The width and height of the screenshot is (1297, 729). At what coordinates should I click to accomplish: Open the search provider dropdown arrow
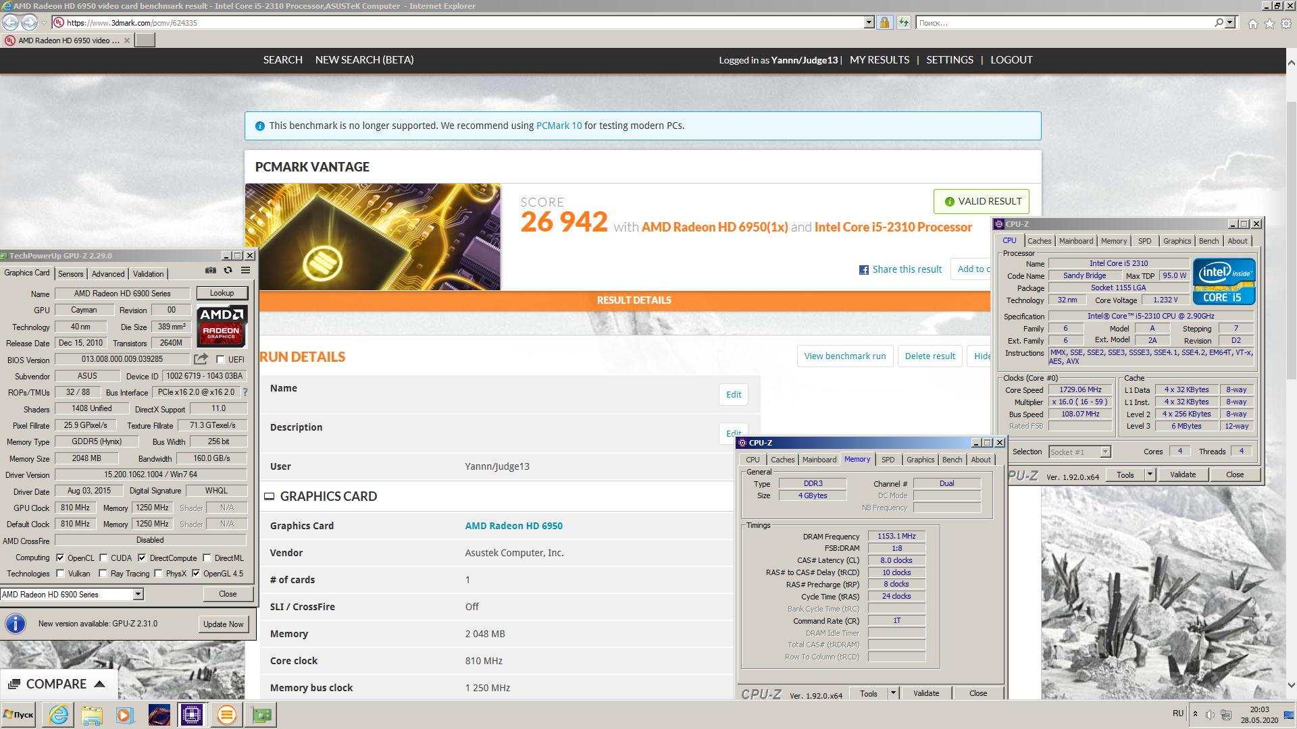point(1229,22)
